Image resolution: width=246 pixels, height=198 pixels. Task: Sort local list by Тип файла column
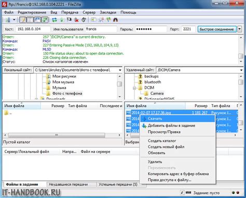tap(81, 106)
